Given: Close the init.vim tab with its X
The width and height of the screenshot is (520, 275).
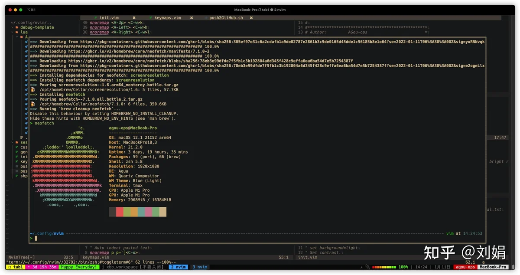Looking at the screenshot, I should [134, 18].
